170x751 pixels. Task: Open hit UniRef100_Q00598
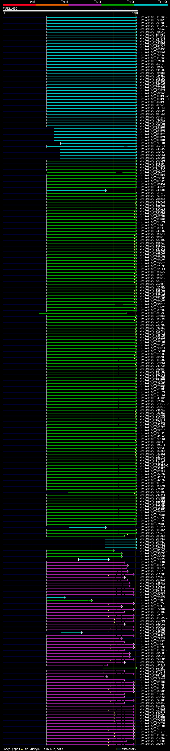pos(152,161)
